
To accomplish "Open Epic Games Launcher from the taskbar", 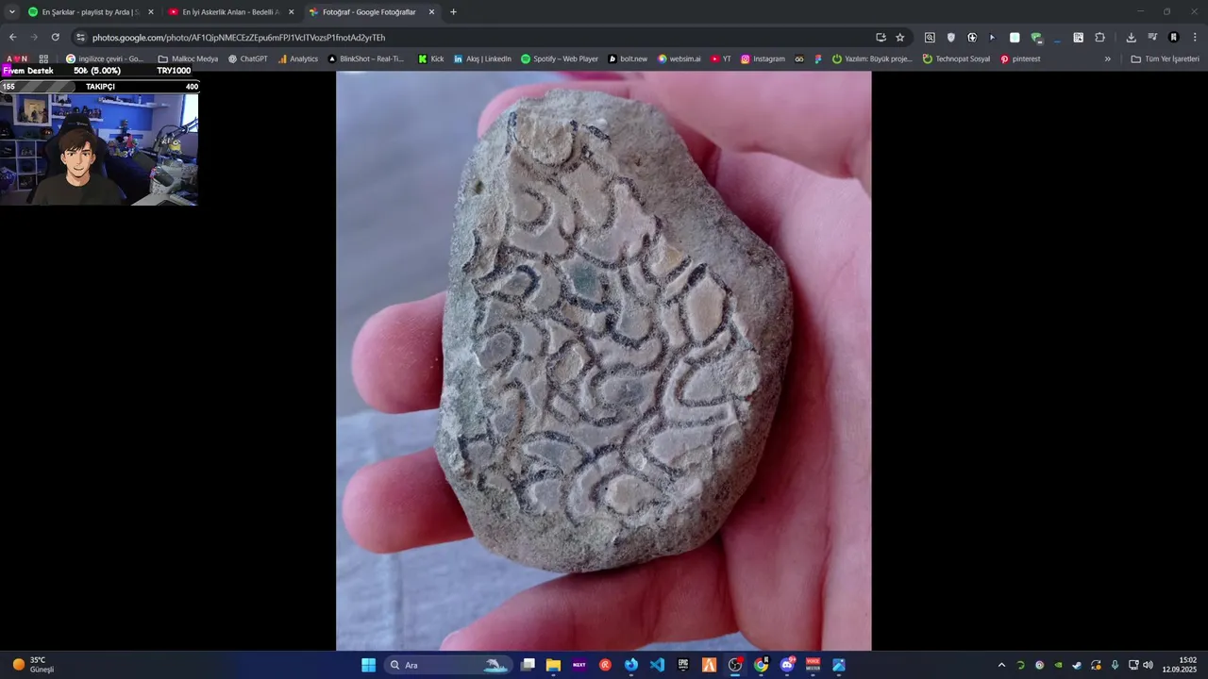I will pyautogui.click(x=683, y=665).
